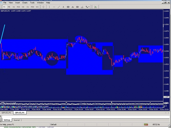The height and width of the screenshot is (128, 171).
Task: Click the 4 Dec 02:31 time label
Action: point(111,109)
